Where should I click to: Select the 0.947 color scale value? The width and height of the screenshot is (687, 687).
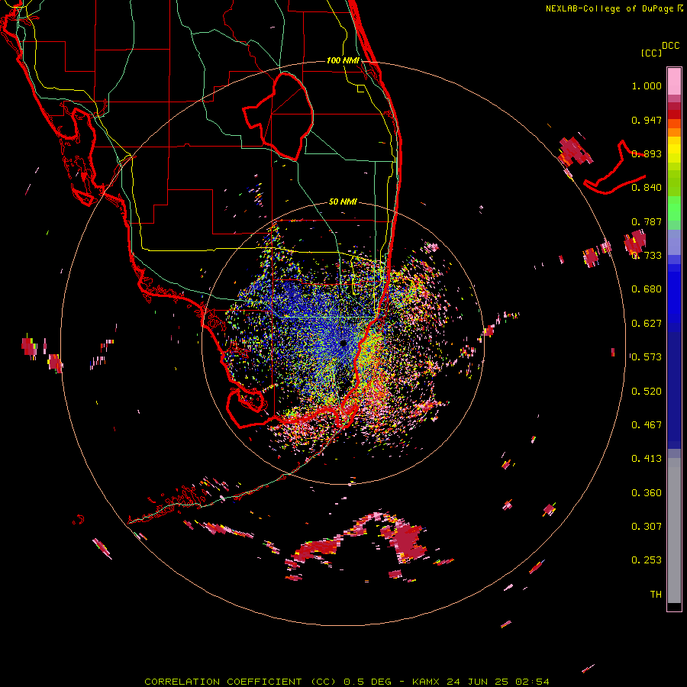coord(647,120)
